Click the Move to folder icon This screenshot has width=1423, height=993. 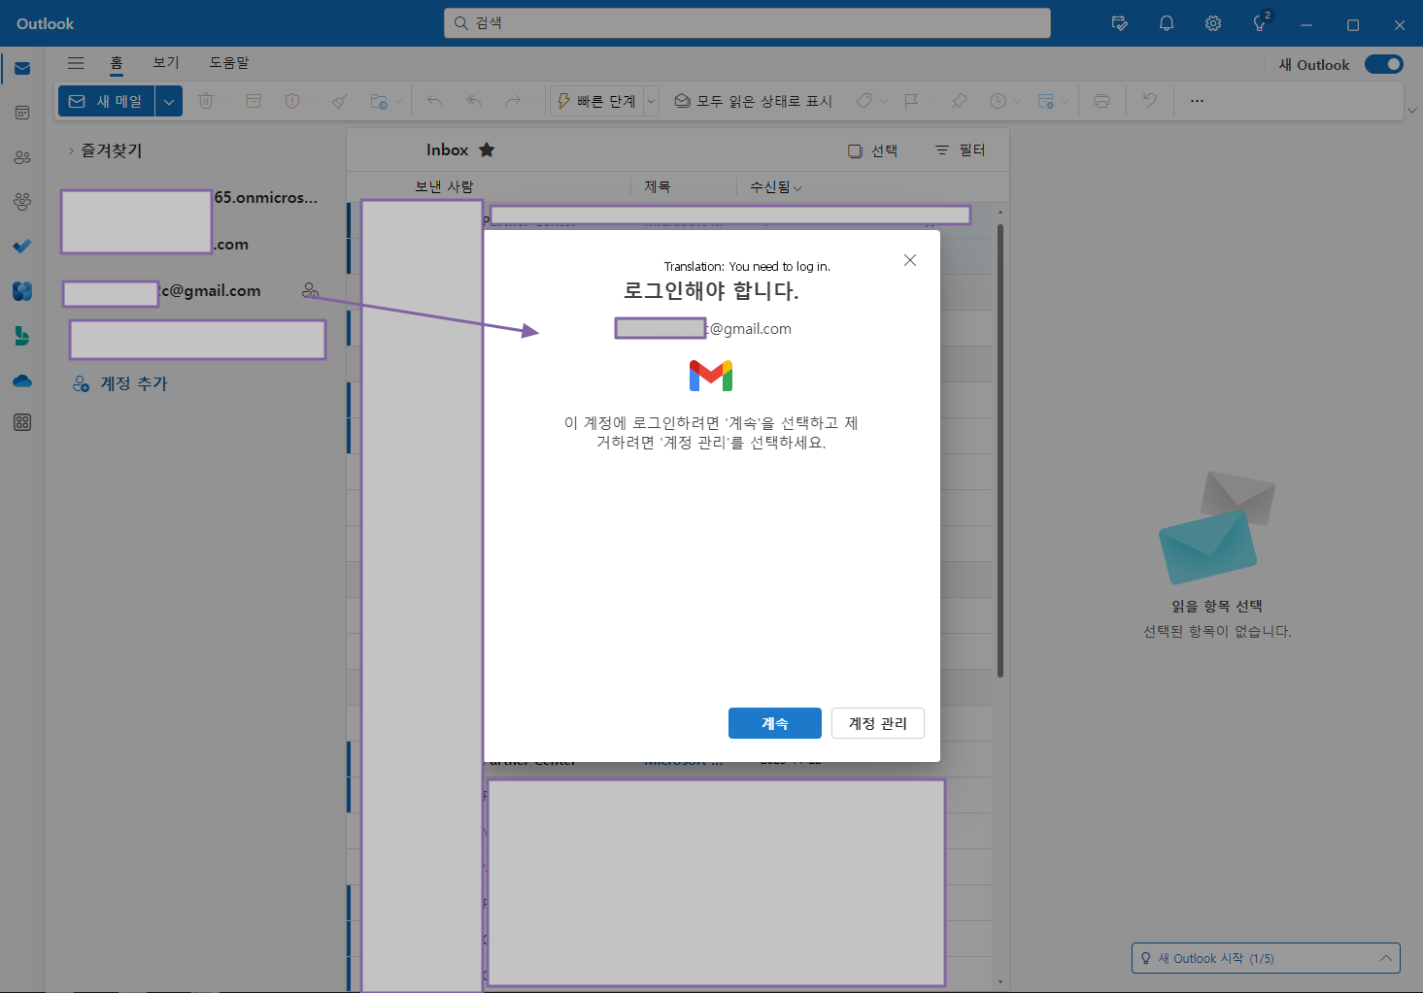[x=379, y=101]
